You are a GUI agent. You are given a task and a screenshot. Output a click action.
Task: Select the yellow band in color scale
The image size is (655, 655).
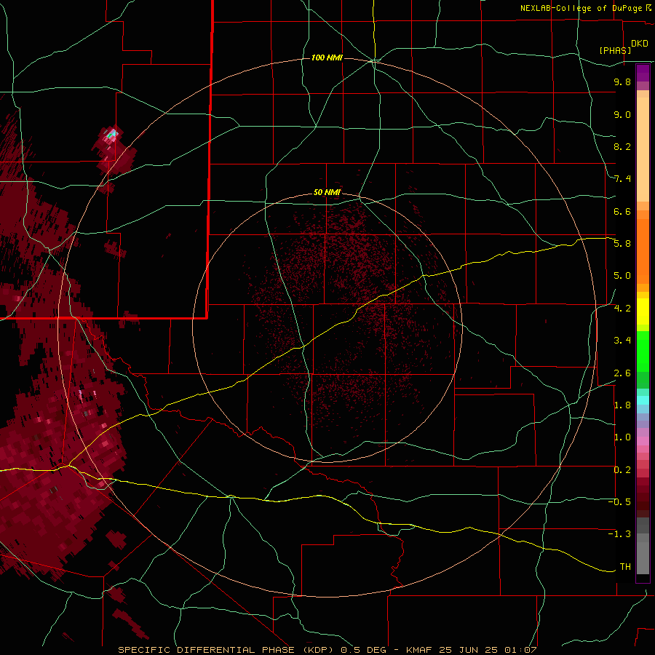coord(643,311)
